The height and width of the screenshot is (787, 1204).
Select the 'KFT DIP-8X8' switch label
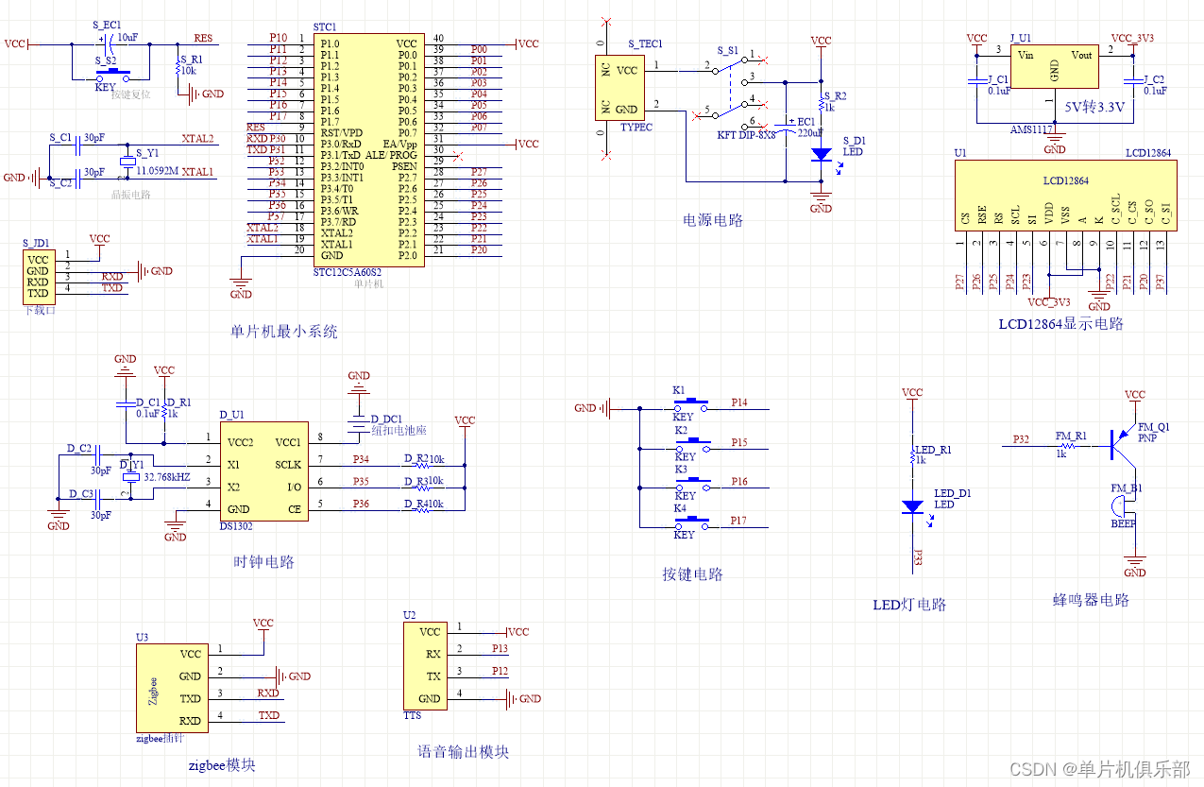[x=746, y=135]
